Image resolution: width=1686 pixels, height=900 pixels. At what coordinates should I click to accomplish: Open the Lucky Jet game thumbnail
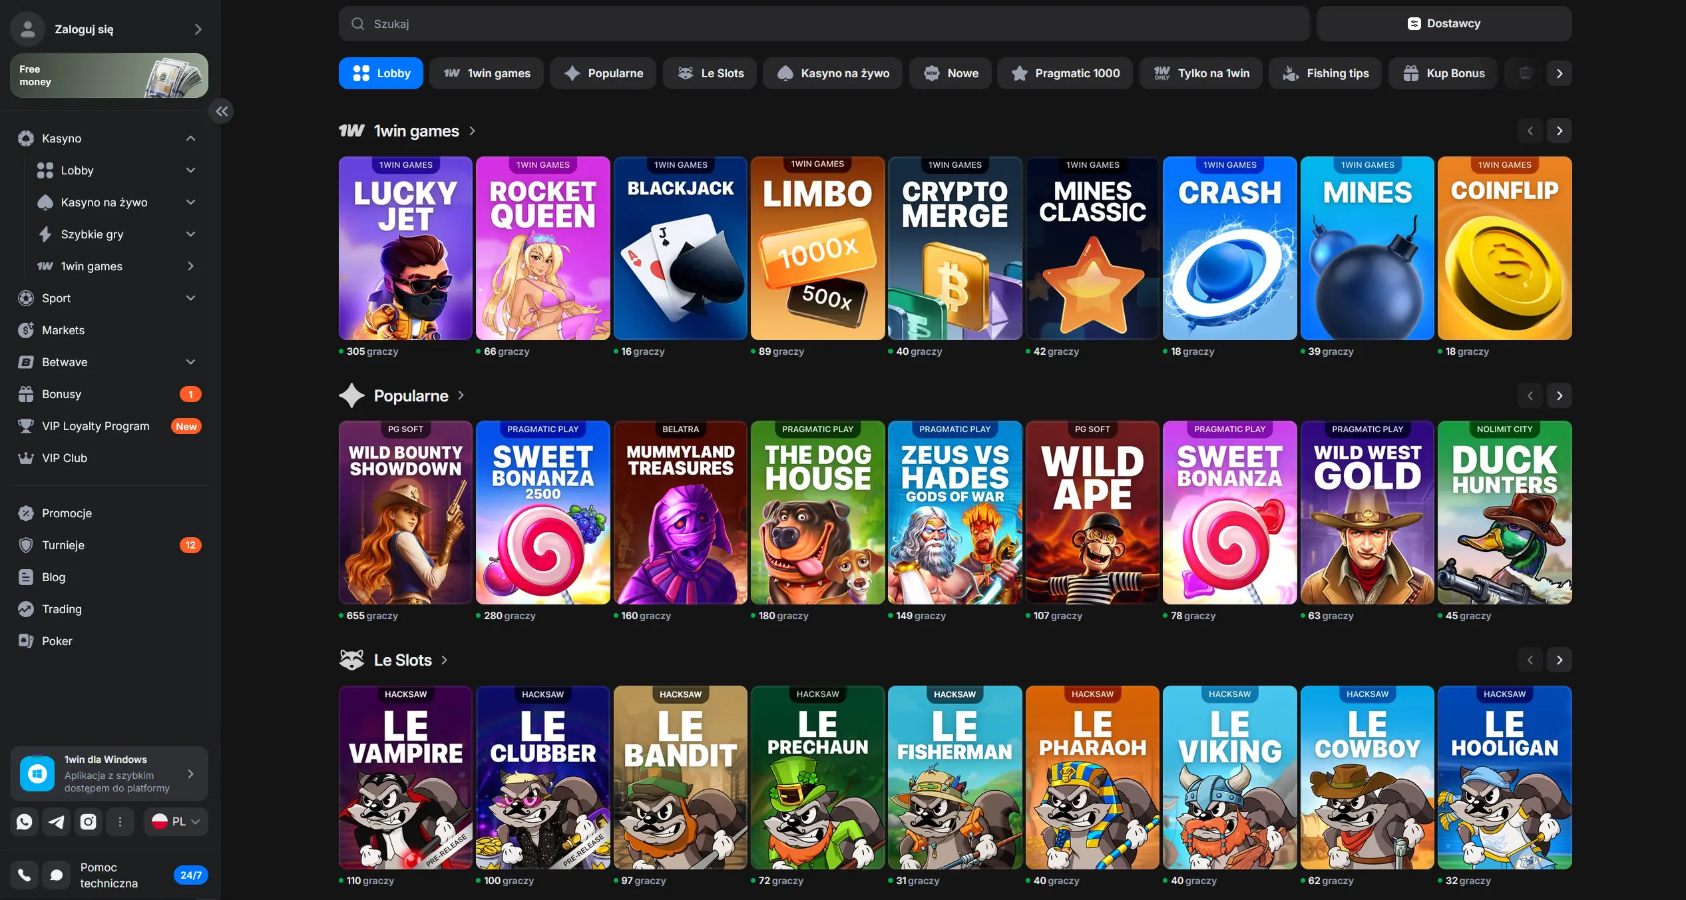[x=405, y=248]
